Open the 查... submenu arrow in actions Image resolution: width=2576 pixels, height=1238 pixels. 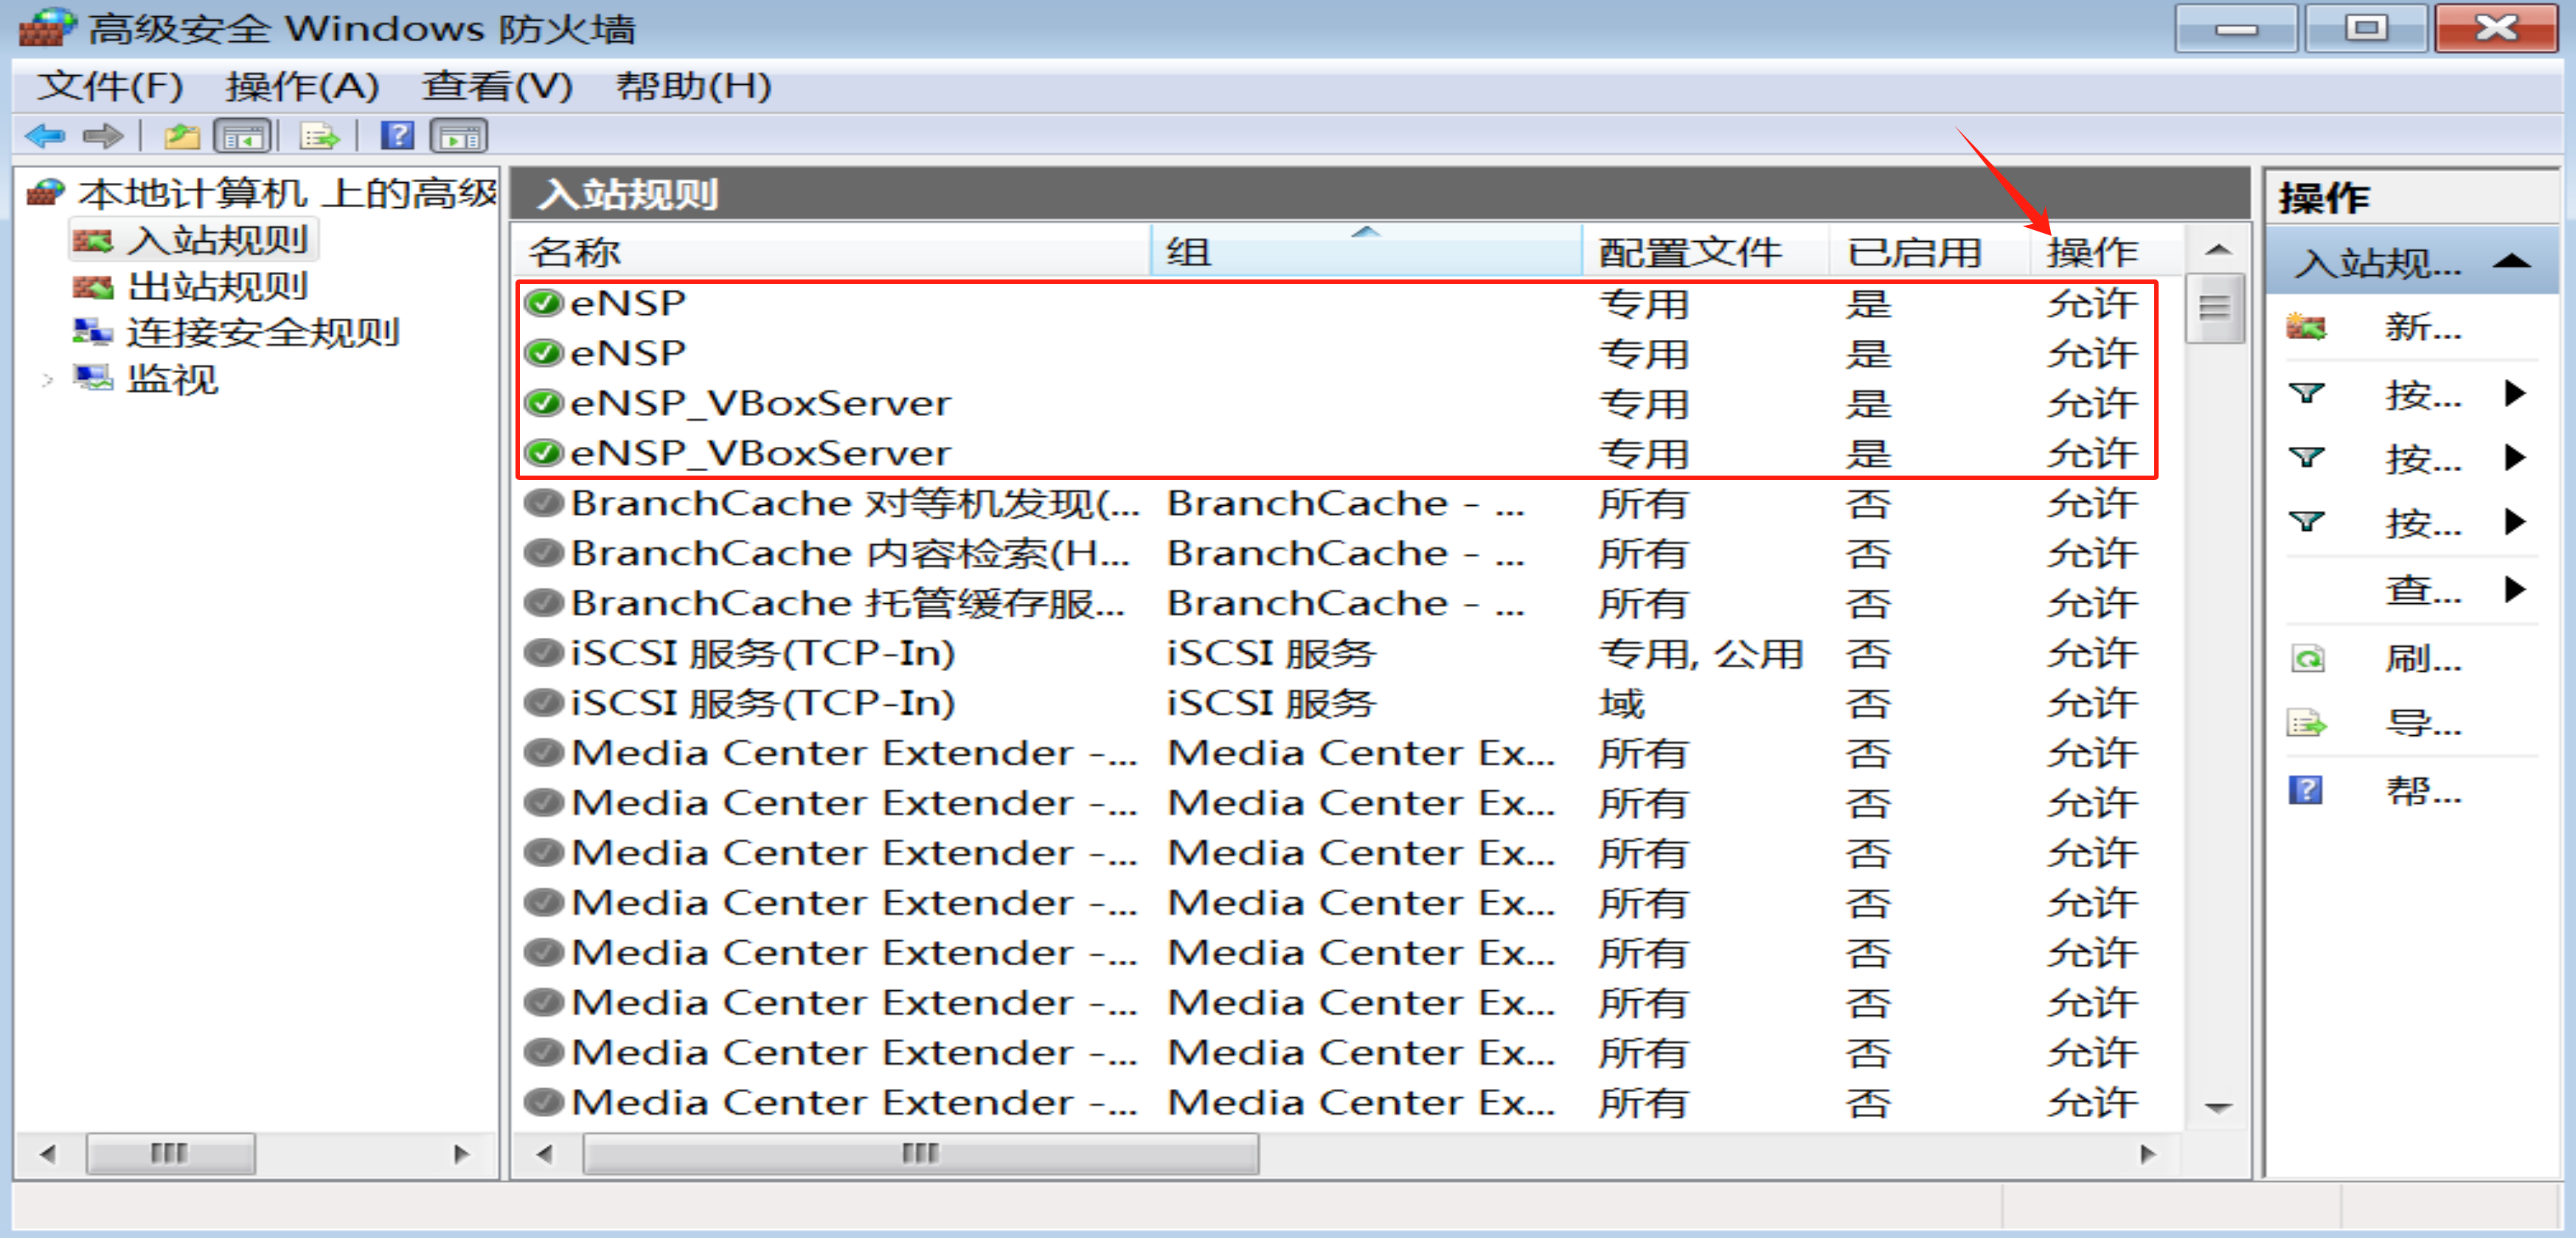coord(2514,589)
